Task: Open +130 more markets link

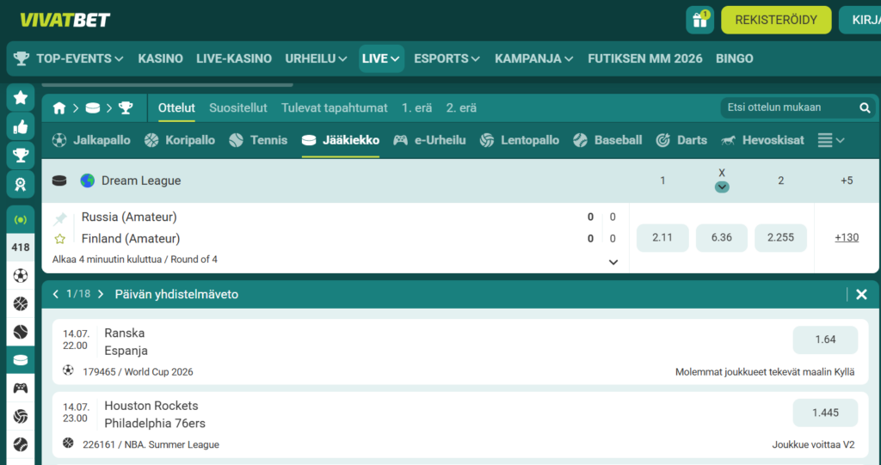Action: click(x=847, y=237)
